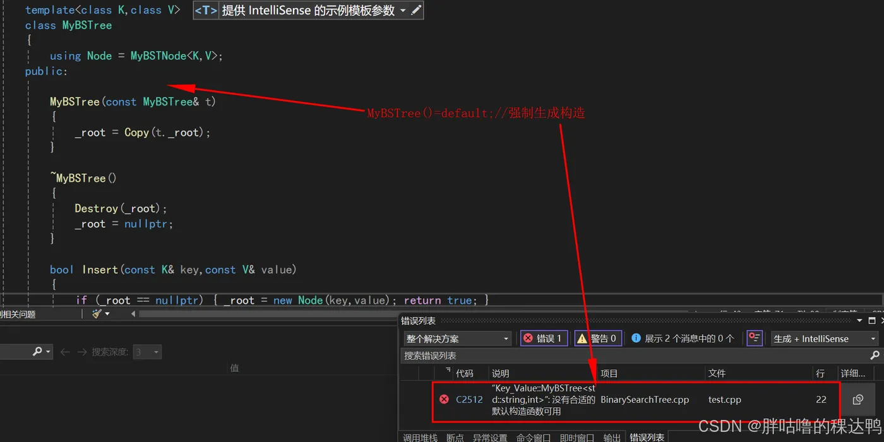Click the 项目 column header
884x442 pixels.
pos(609,373)
